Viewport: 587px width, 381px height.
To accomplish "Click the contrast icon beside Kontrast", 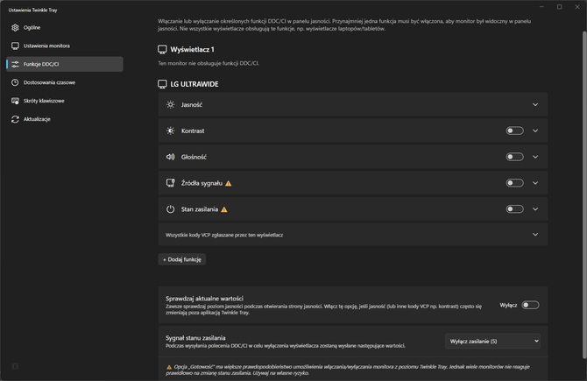I will point(171,131).
